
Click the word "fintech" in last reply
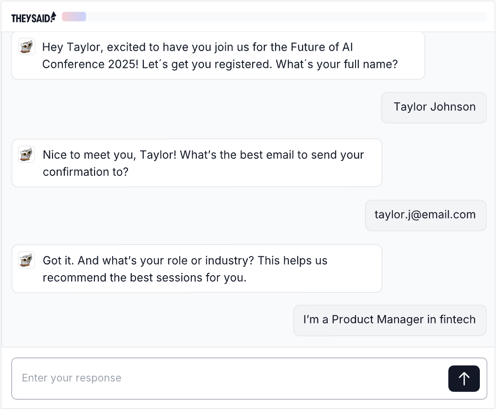(x=458, y=320)
